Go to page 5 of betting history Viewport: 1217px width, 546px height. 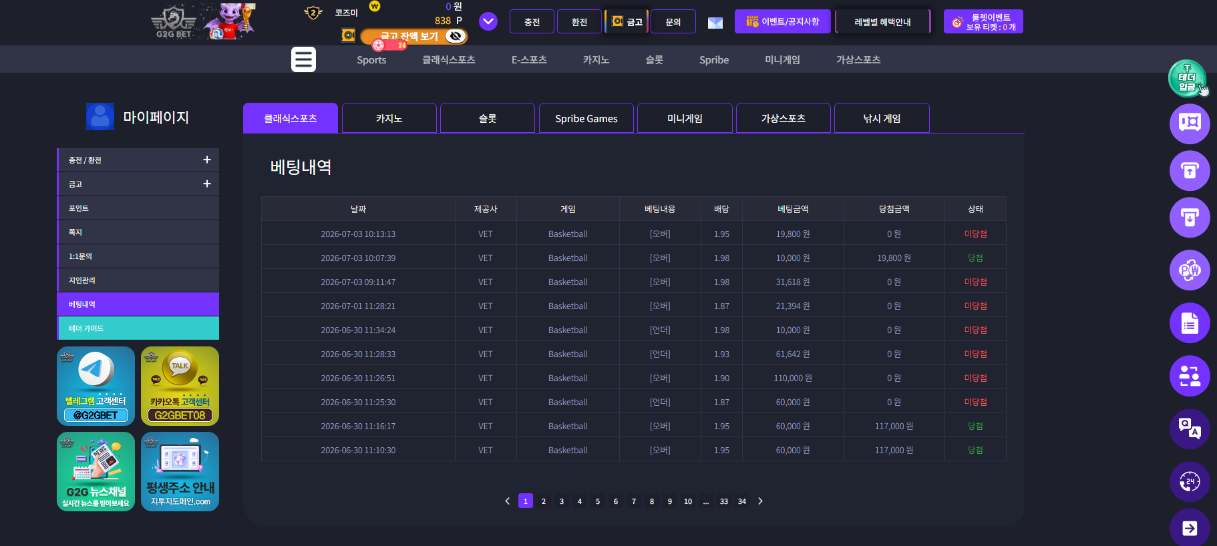tap(598, 501)
